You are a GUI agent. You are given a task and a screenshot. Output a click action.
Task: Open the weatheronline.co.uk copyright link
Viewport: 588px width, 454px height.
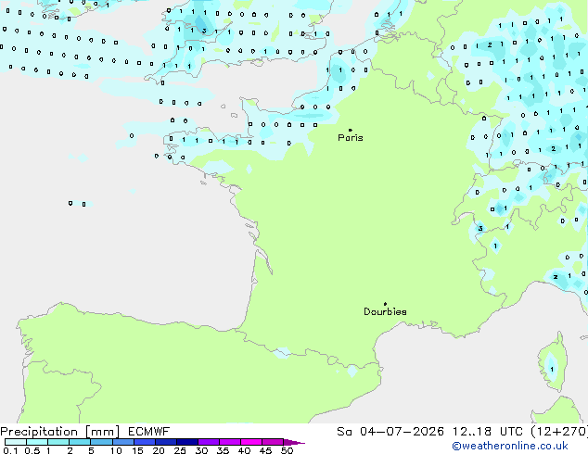509,447
